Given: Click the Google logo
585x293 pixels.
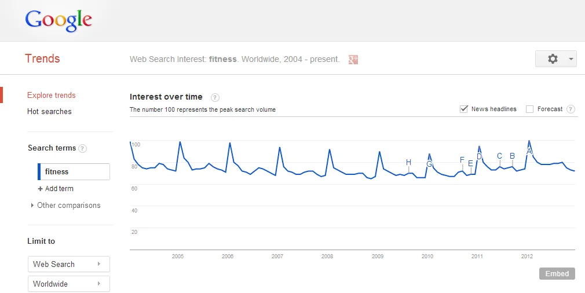Looking at the screenshot, I should pos(58,20).
